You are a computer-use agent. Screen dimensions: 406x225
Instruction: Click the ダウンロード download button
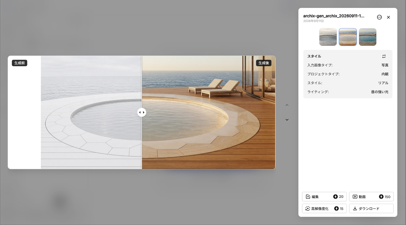click(371, 209)
